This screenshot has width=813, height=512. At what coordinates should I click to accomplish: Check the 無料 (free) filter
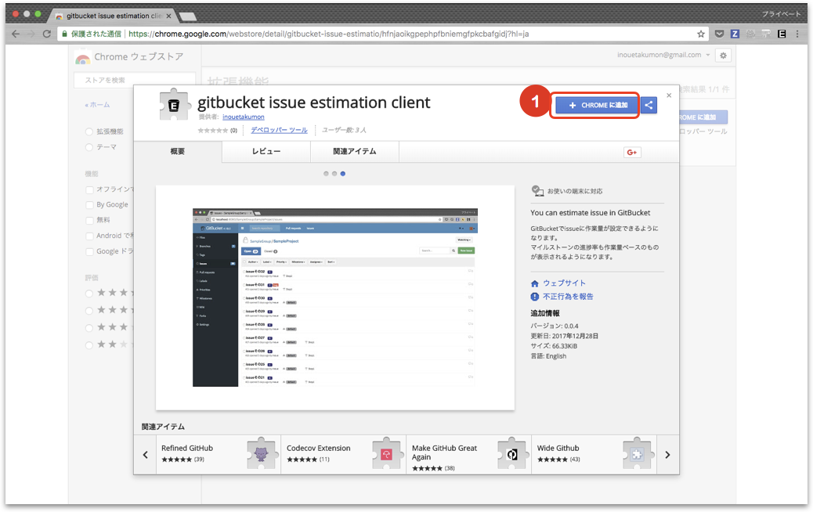(x=88, y=220)
